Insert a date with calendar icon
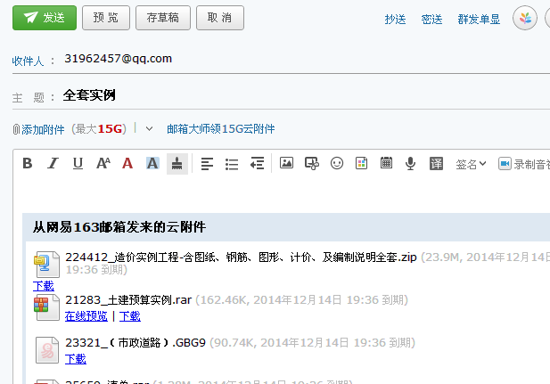This screenshot has width=550, height=384. coord(386,163)
